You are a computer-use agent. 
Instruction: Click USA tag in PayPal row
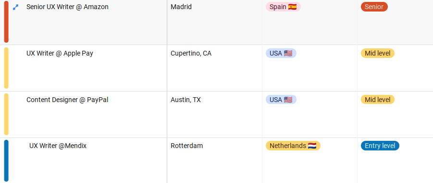281,100
